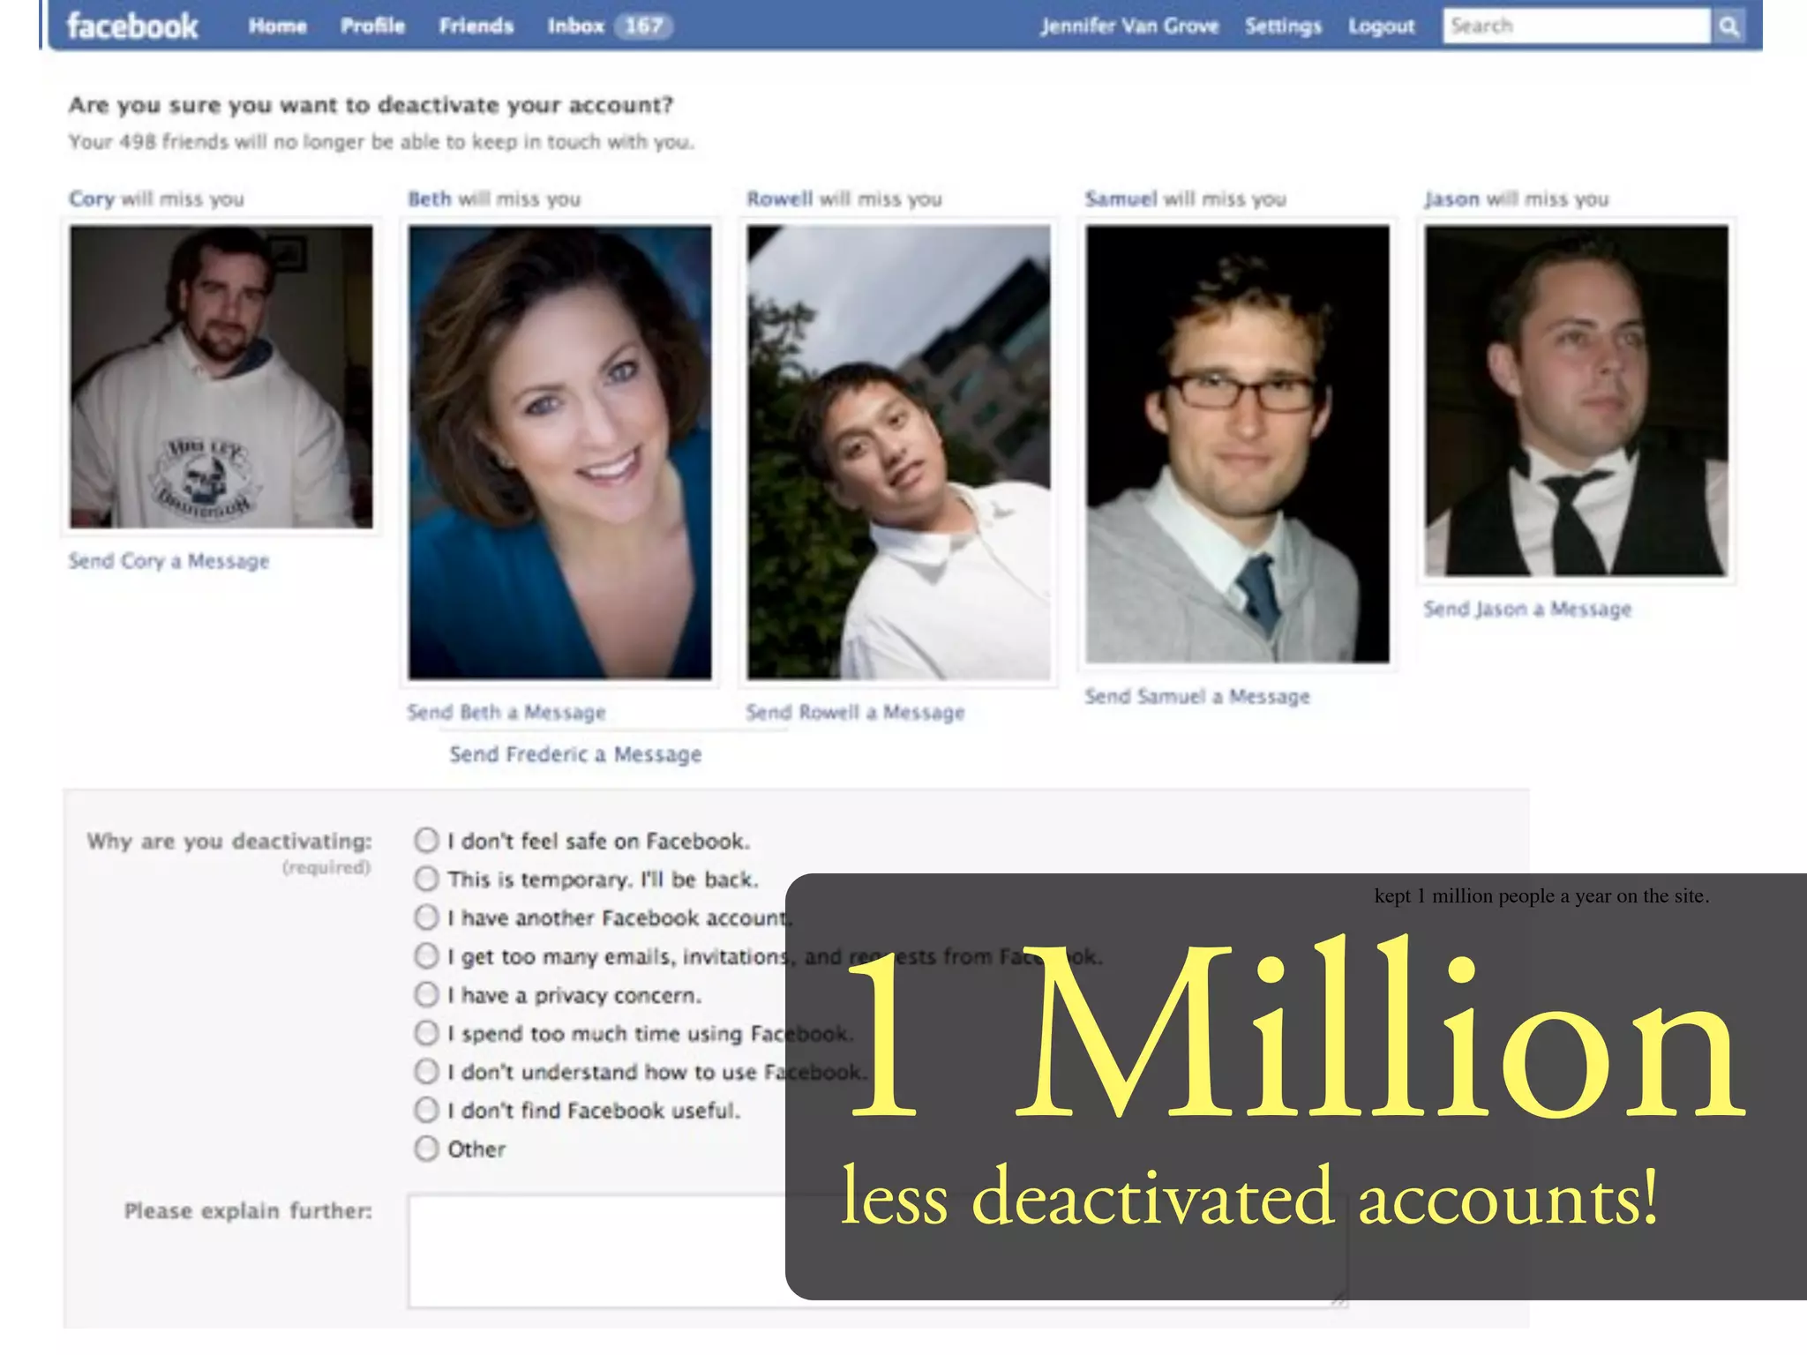
Task: Click the "Please explain further" text box
Action: [877, 1251]
